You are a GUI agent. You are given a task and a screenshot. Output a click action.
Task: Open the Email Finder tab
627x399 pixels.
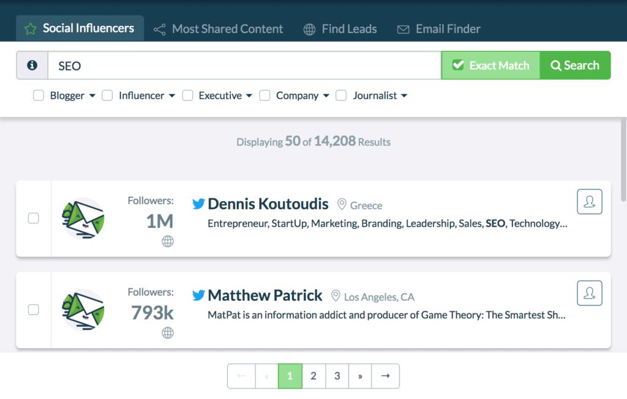click(x=438, y=29)
